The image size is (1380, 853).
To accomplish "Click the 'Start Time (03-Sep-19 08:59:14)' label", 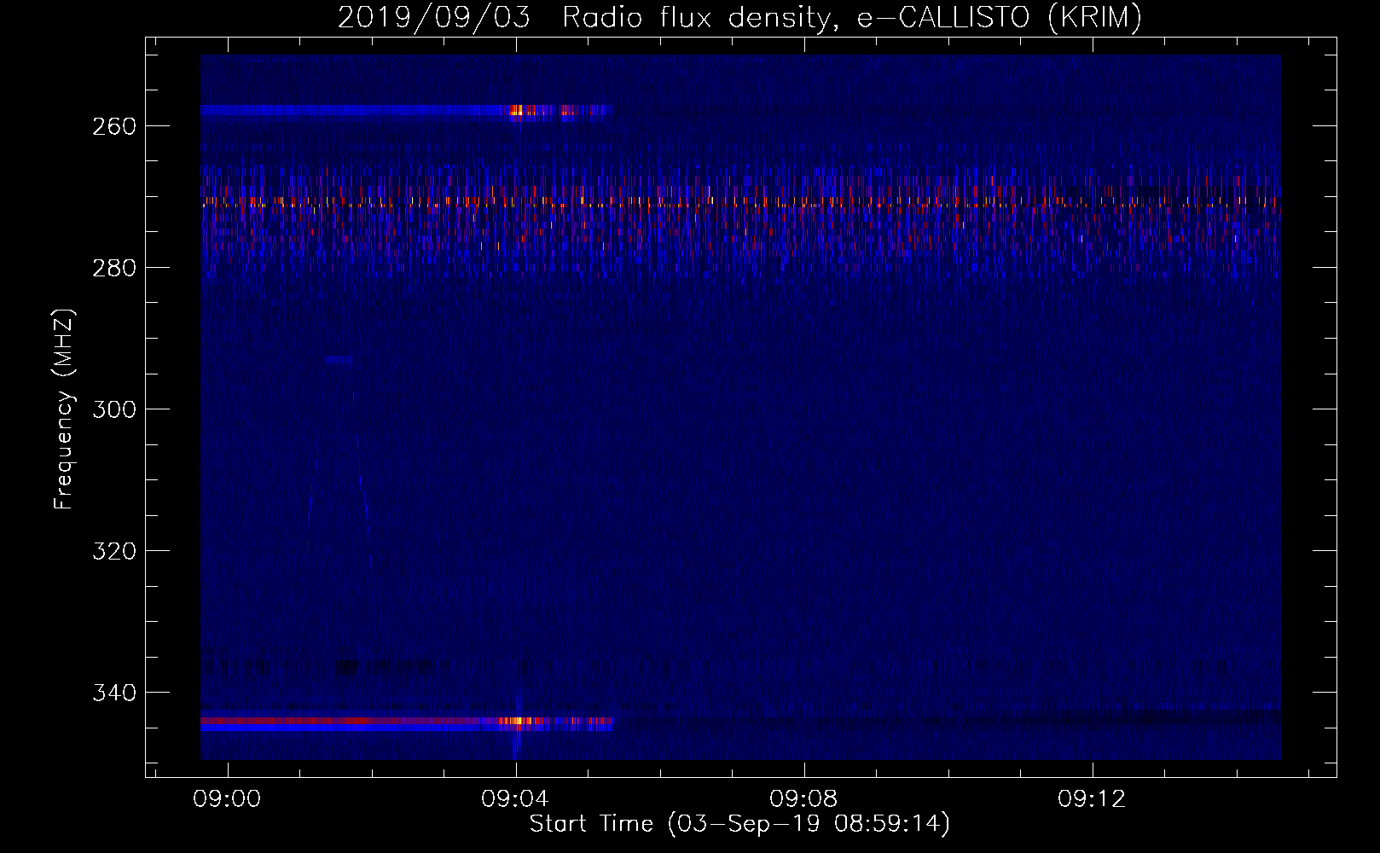I will pyautogui.click(x=739, y=824).
